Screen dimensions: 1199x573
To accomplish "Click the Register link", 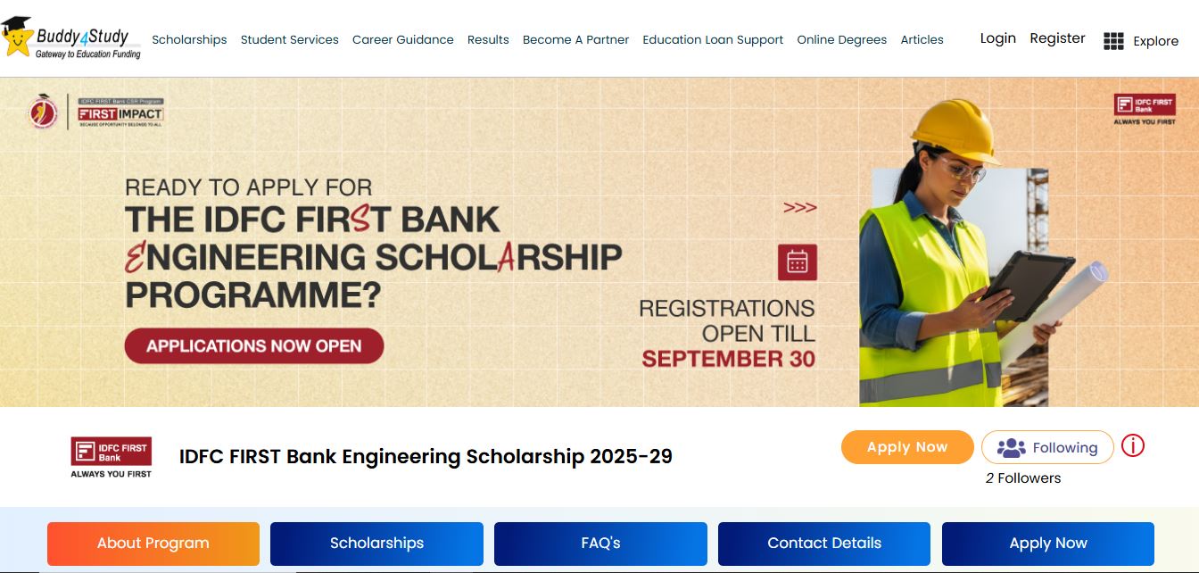I will tap(1058, 38).
